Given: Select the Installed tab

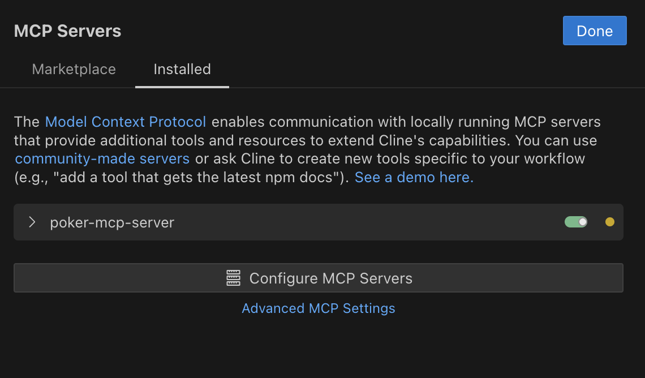Looking at the screenshot, I should (x=182, y=69).
